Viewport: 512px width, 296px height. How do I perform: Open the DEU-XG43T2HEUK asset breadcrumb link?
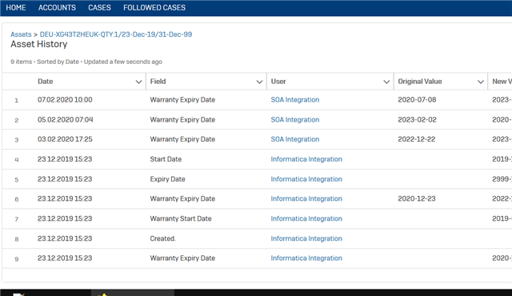pos(116,34)
